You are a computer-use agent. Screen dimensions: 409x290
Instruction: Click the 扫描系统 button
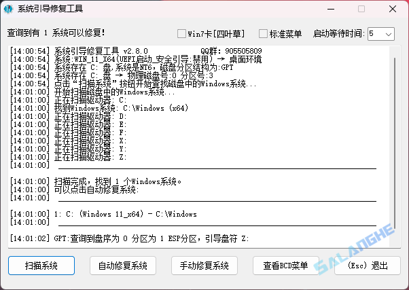(41, 266)
